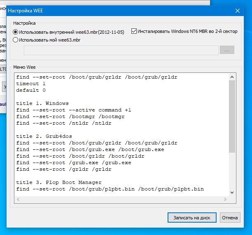Click the 'Записать на диск' button

(x=192, y=218)
